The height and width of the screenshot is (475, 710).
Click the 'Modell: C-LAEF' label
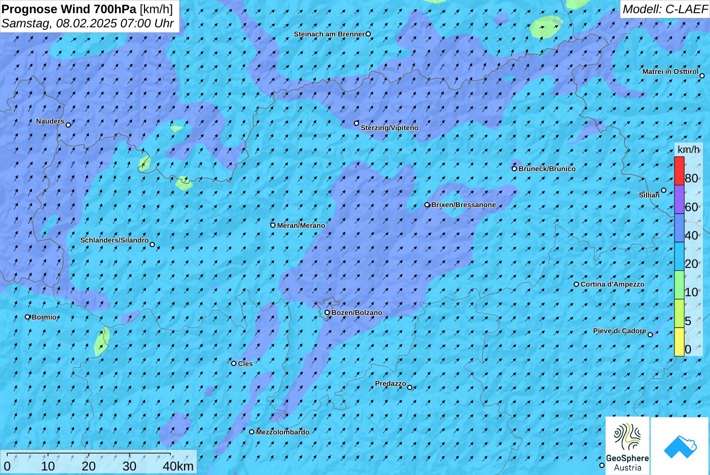pos(664,9)
